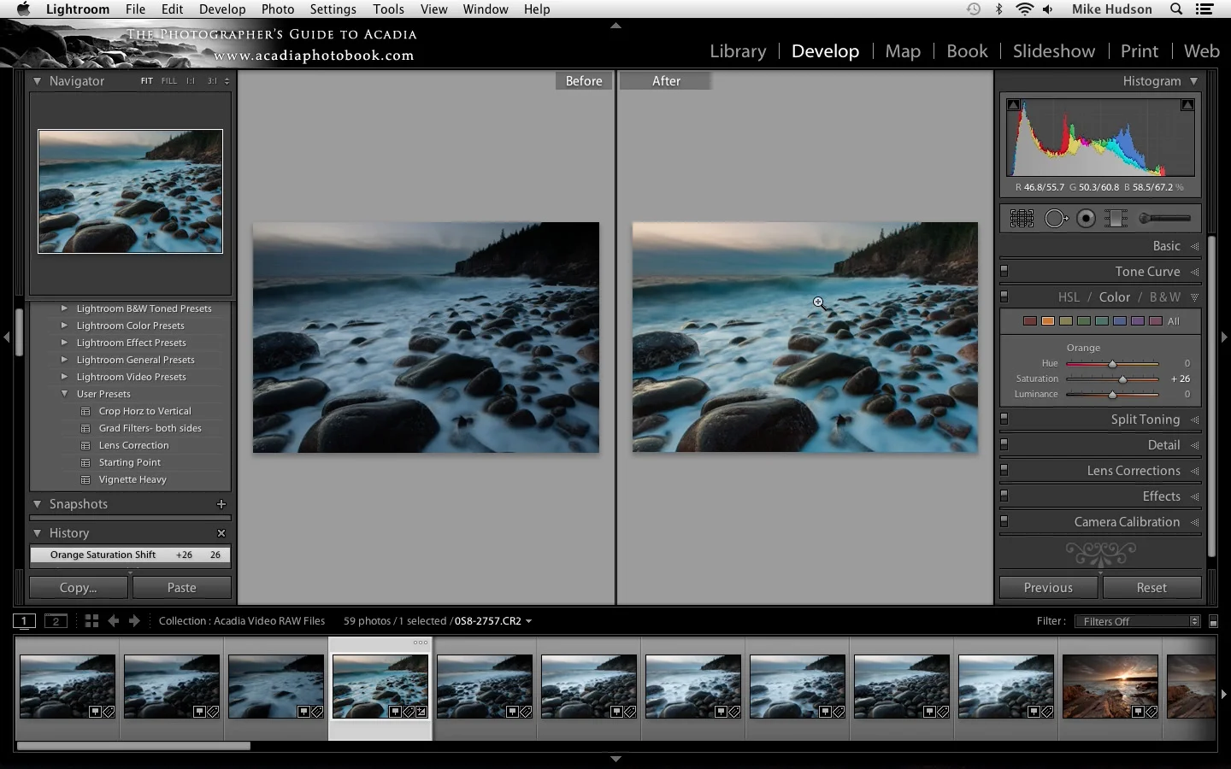This screenshot has height=769, width=1231.
Task: Expand Lightroom B&W Toned Presets folder
Action: pos(64,308)
